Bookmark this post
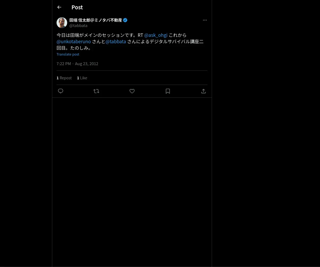Viewport: 320px width, 267px height. tap(168, 91)
